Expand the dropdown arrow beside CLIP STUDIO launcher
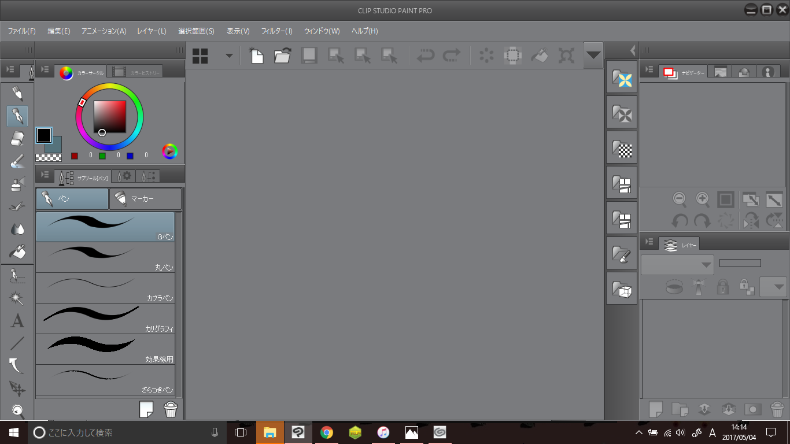Screen dimensions: 790x444 (230, 56)
